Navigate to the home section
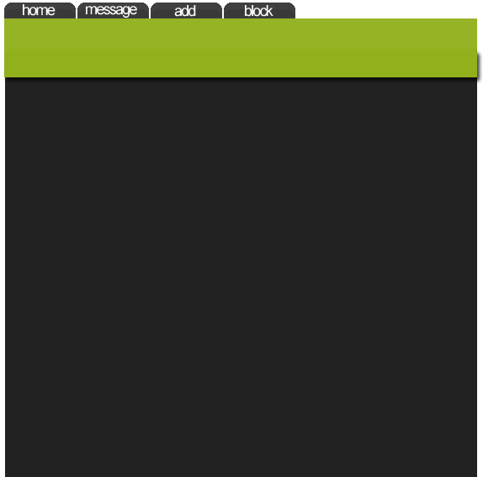The height and width of the screenshot is (477, 483). 40,10
